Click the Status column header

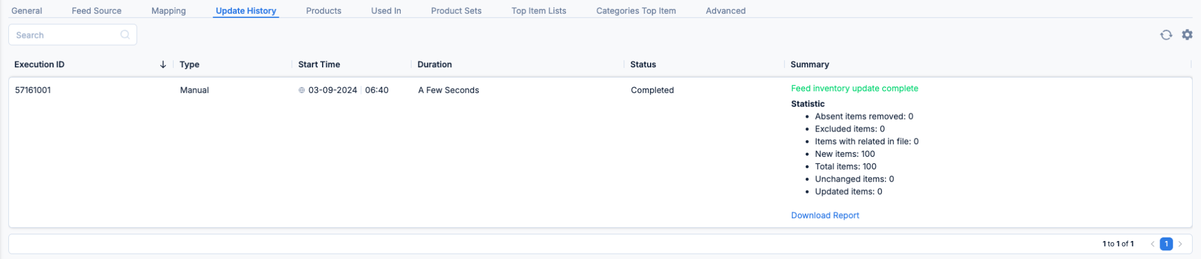point(643,64)
